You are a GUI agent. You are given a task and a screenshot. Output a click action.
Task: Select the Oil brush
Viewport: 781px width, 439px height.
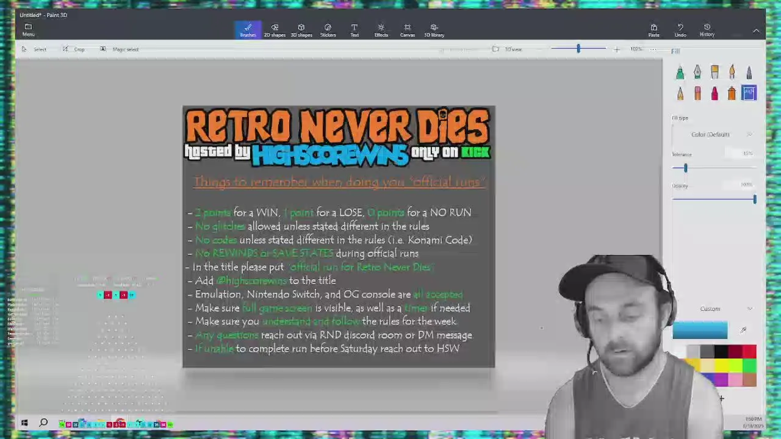click(x=714, y=73)
